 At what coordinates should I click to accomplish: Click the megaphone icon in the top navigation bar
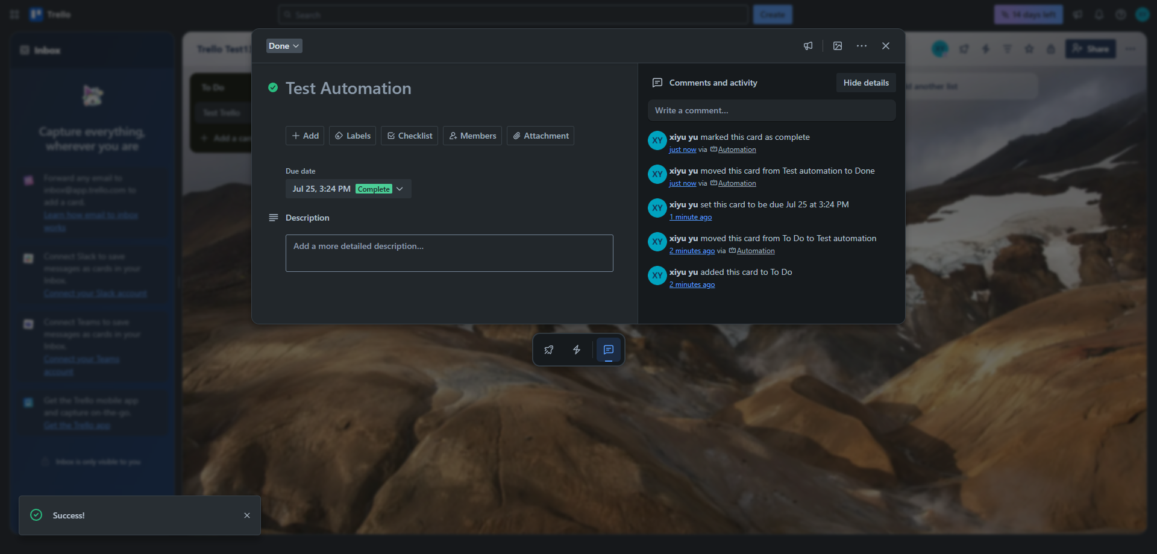pyautogui.click(x=1078, y=14)
